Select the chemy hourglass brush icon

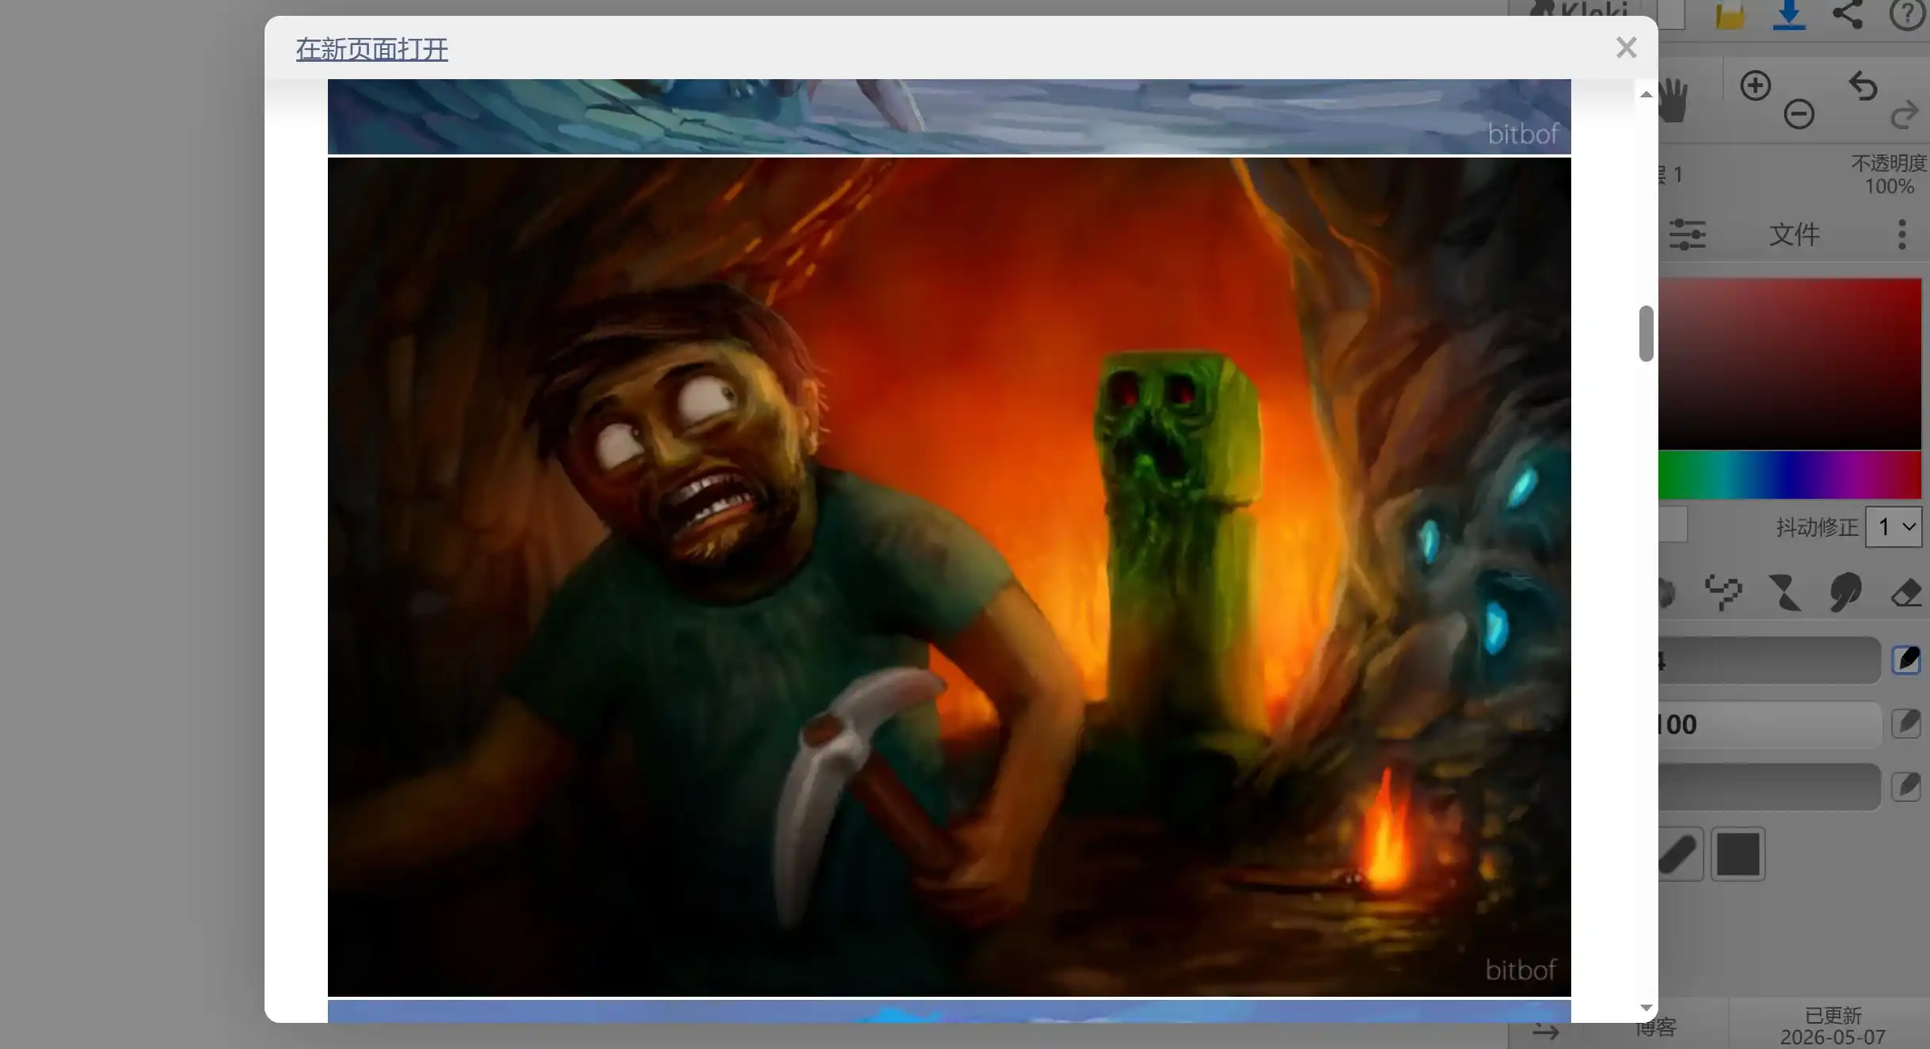coord(1784,593)
